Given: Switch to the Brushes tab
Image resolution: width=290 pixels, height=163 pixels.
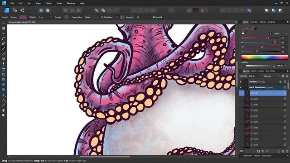Looking at the screenshot, I should (271, 22).
